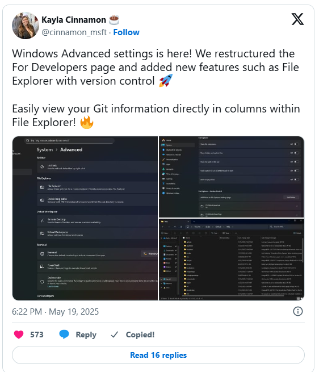
Task: Toggle the Show file extensions switch
Action: [296, 144]
